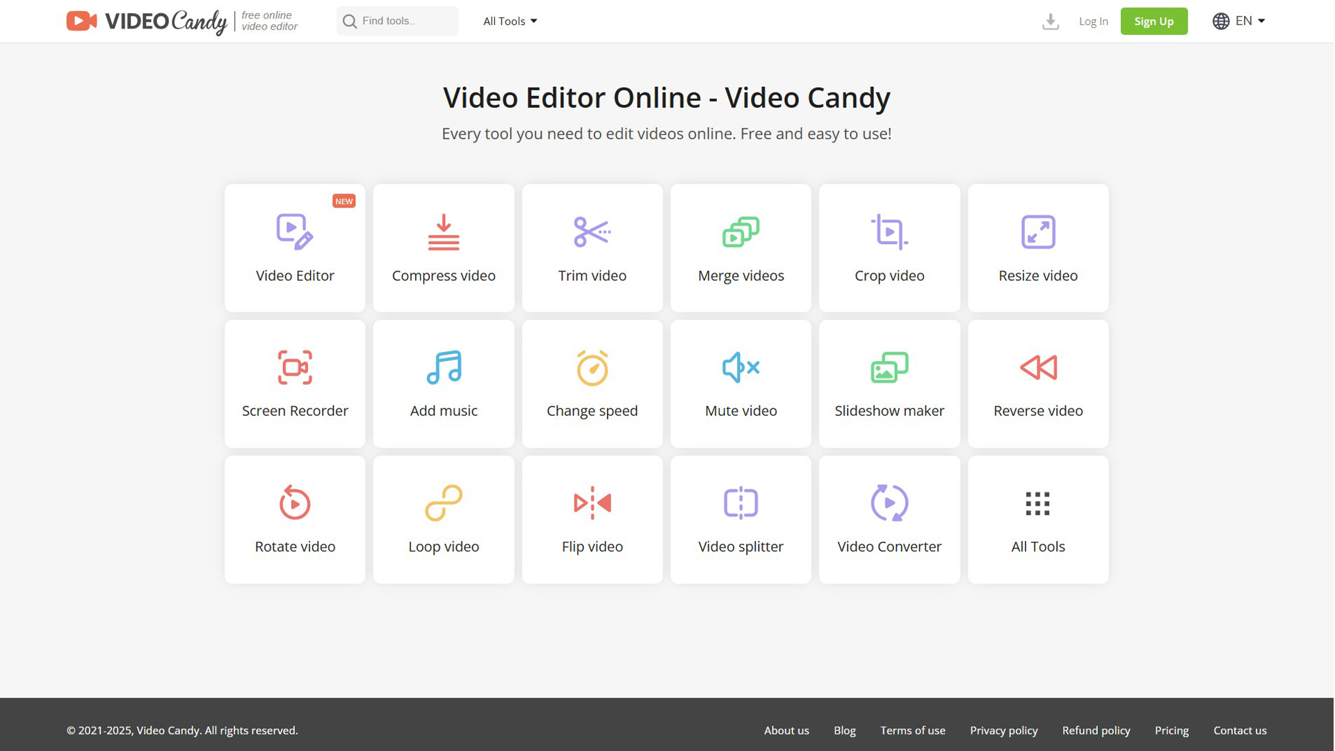The image size is (1335, 751).
Task: Open the EN language dropdown arrow
Action: tap(1261, 21)
